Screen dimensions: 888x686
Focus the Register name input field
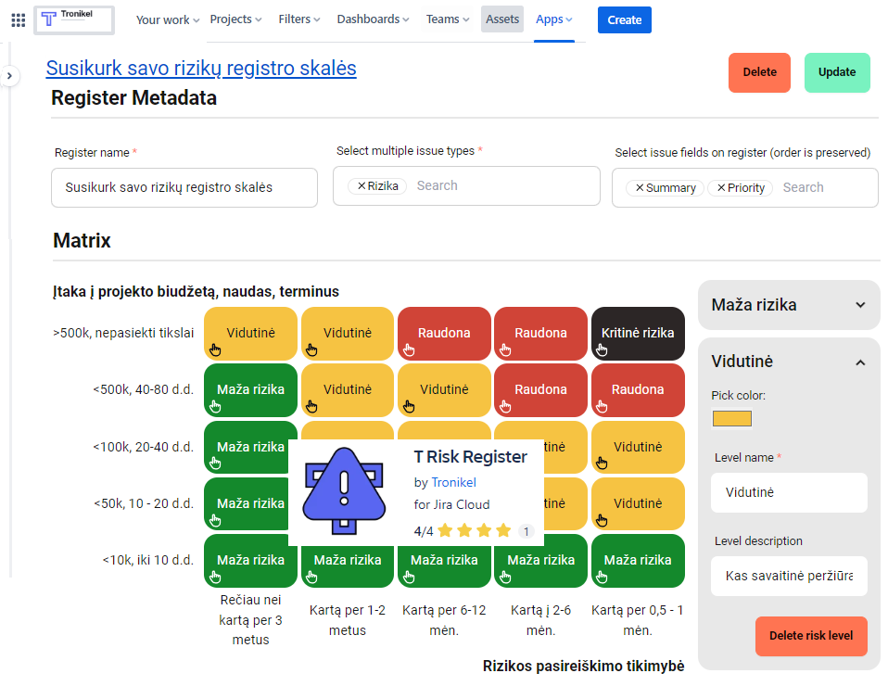pyautogui.click(x=184, y=187)
